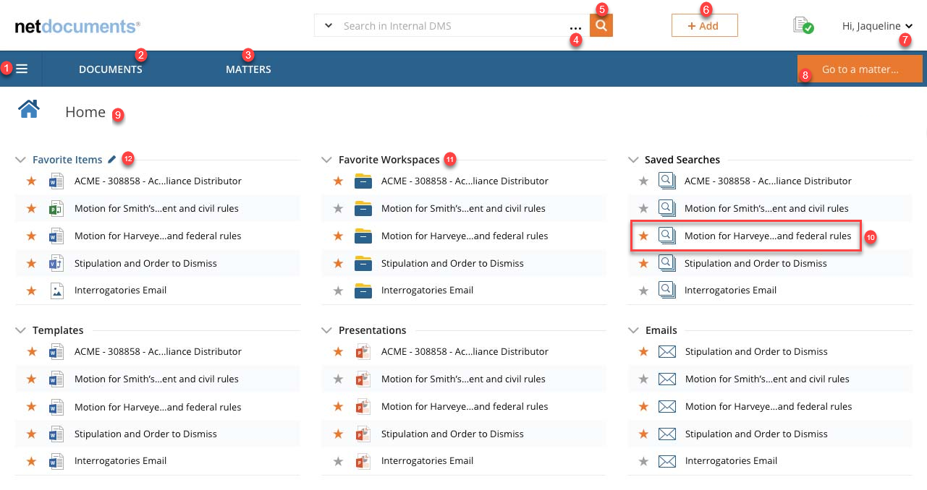Open the ACME folder in Favorite Workspaces

[363, 181]
